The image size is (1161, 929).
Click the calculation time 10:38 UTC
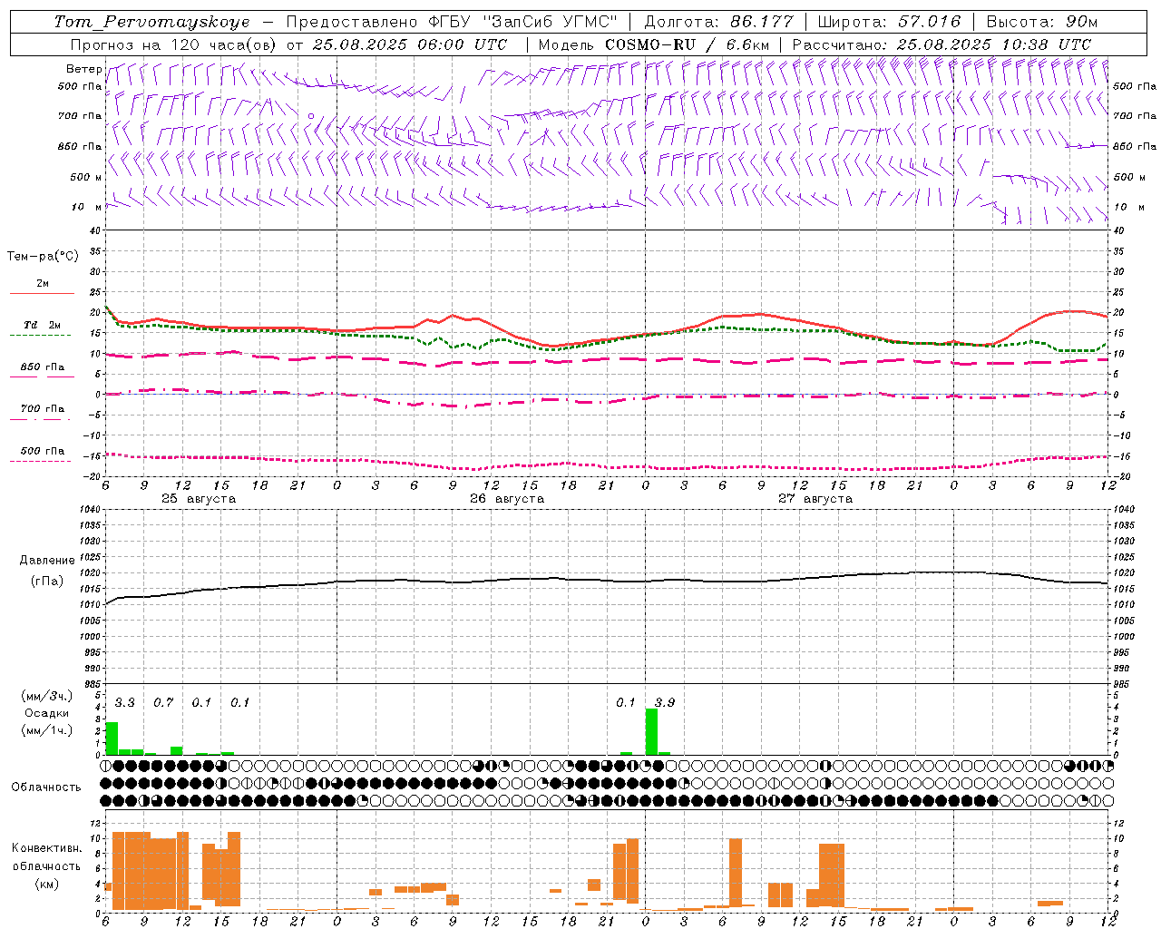coord(1046,44)
